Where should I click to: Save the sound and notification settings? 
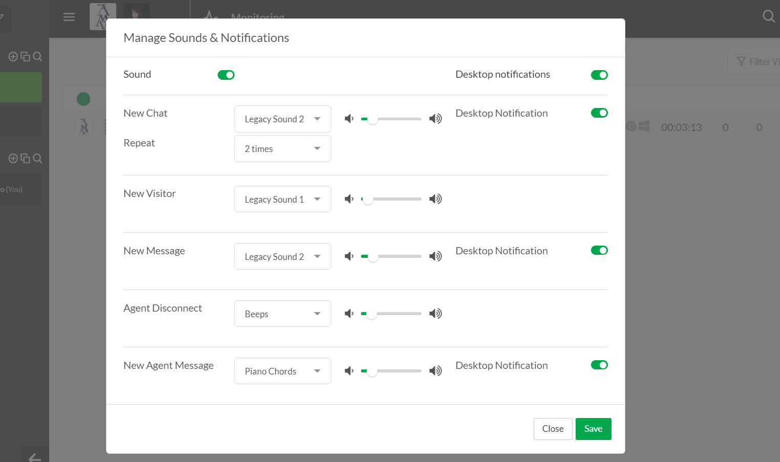(593, 429)
